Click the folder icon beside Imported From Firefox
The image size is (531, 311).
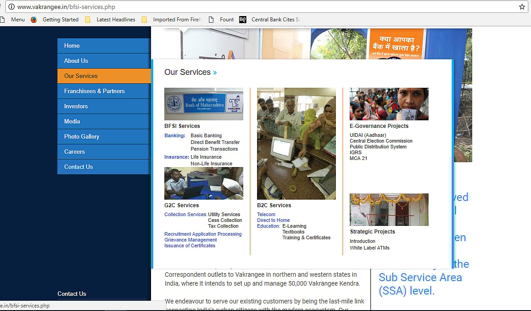click(x=144, y=19)
